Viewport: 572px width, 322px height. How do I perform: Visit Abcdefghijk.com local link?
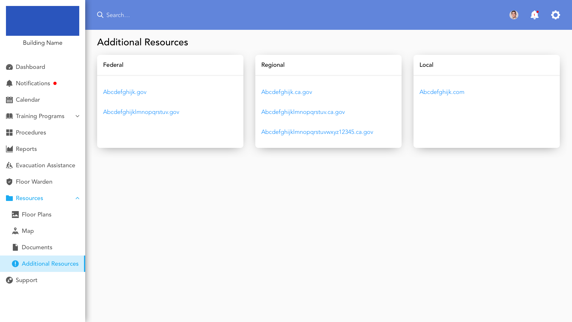[x=442, y=92]
